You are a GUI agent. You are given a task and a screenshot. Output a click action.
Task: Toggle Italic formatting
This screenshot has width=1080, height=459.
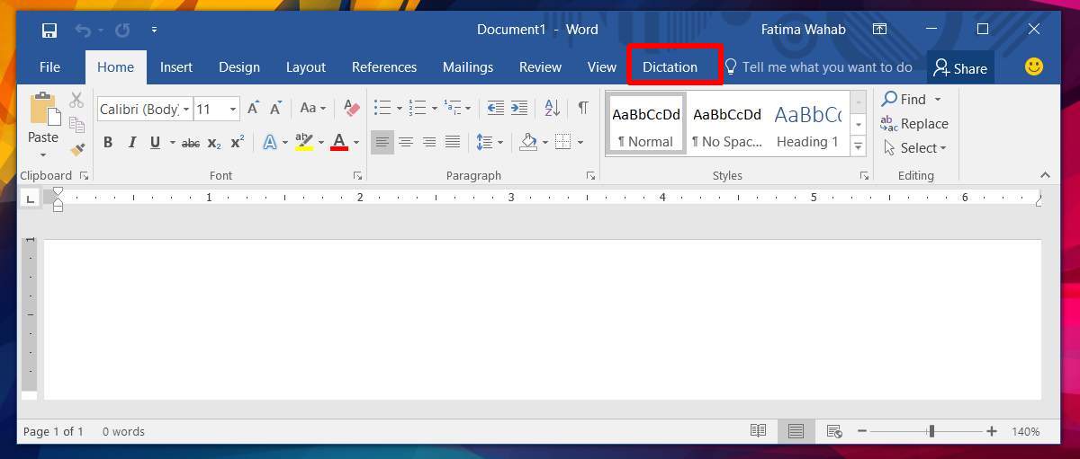[x=131, y=142]
